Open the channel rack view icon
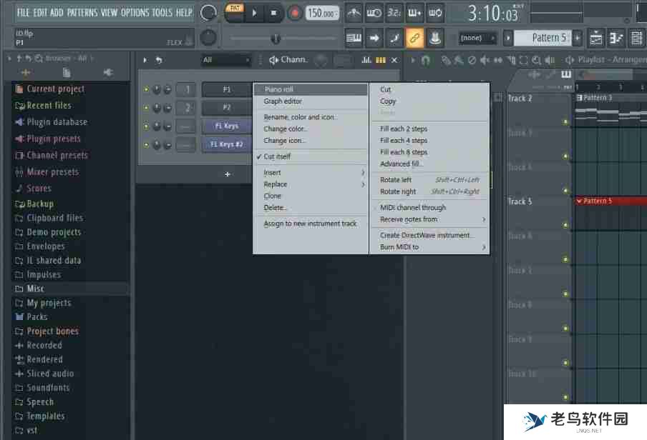Image resolution: width=647 pixels, height=440 pixels. [637, 39]
